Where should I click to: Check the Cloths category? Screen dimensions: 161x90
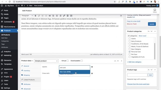tap(130, 38)
